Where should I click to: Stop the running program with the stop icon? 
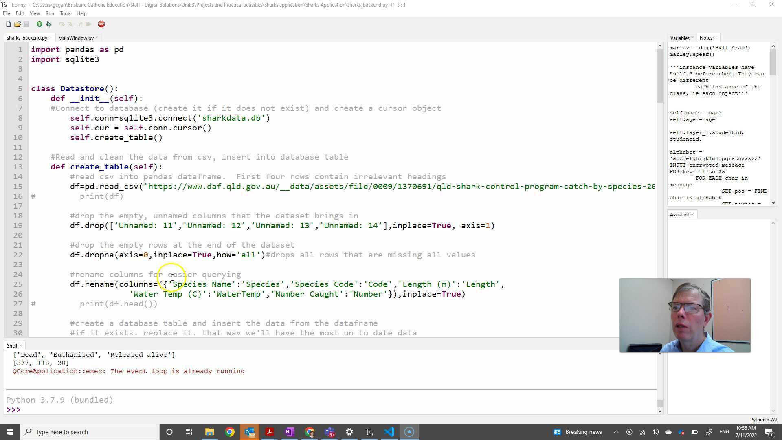101,24
